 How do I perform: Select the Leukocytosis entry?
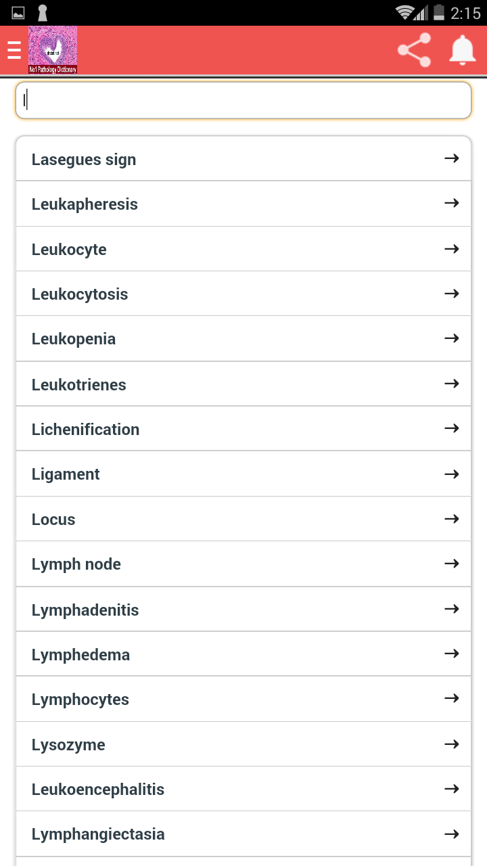pyautogui.click(x=203, y=294)
